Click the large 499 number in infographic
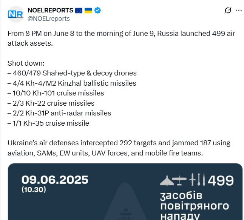The width and height of the screenshot is (244, 220). coord(221,180)
